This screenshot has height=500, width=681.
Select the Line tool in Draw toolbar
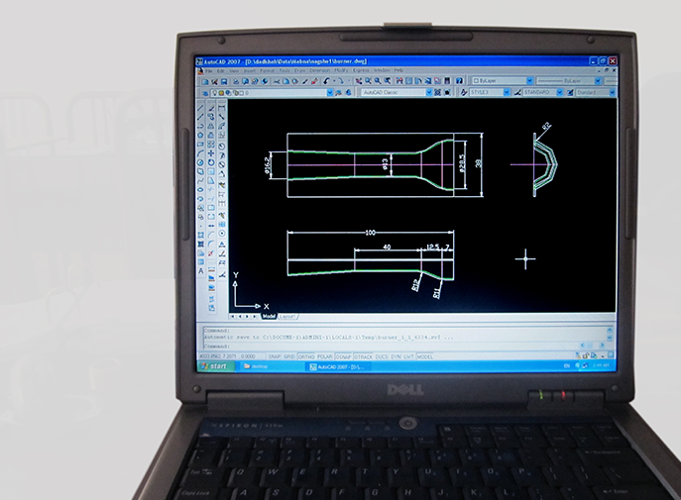click(x=200, y=107)
